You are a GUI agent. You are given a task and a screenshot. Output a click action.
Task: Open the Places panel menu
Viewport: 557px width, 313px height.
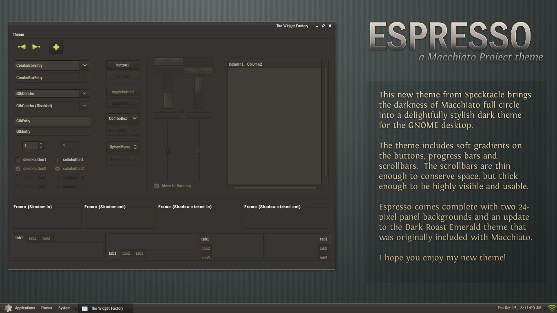tap(46, 308)
